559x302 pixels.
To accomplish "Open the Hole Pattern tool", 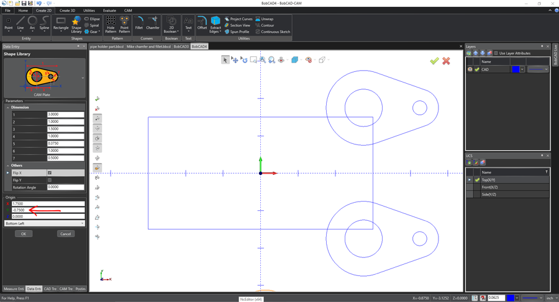I will point(111,25).
